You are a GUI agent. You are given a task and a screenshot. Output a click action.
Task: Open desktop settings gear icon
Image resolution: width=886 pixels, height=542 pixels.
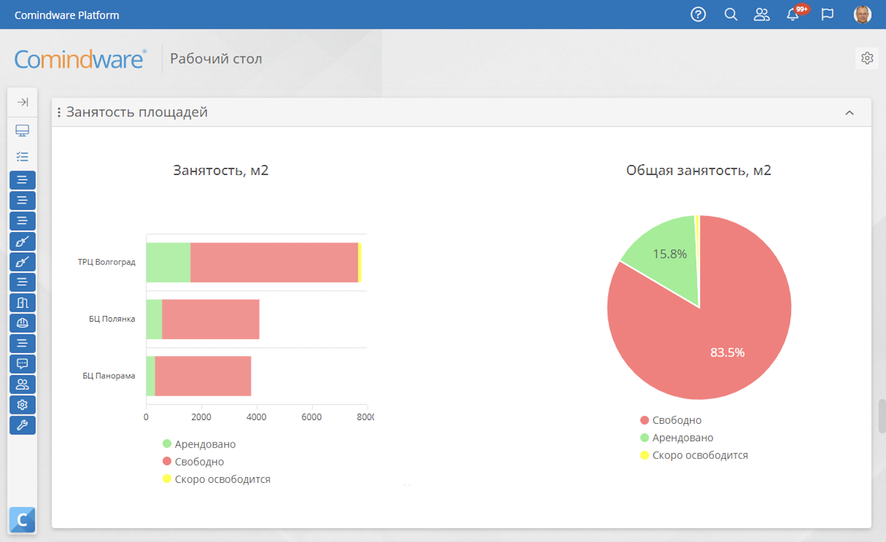pyautogui.click(x=867, y=58)
